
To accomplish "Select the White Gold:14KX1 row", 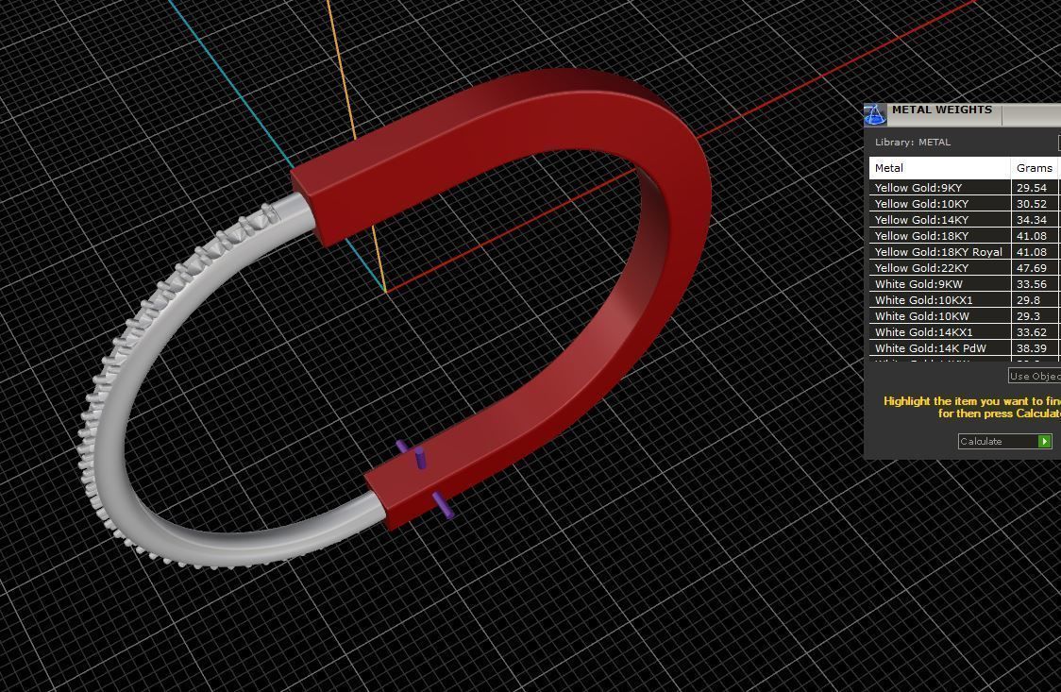I will pyautogui.click(x=965, y=332).
